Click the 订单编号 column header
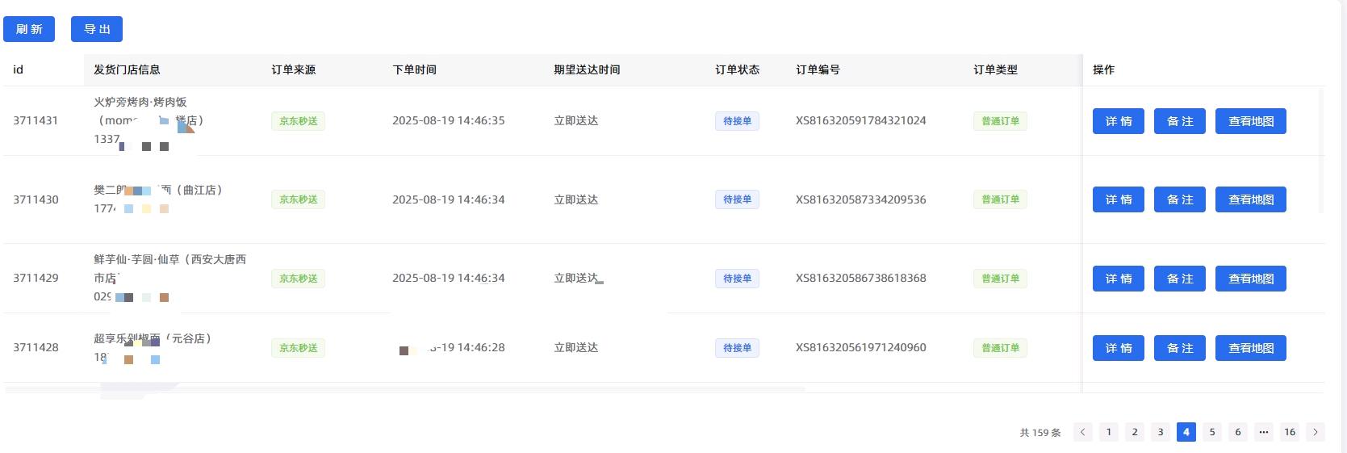This screenshot has height=453, width=1347. coord(818,70)
